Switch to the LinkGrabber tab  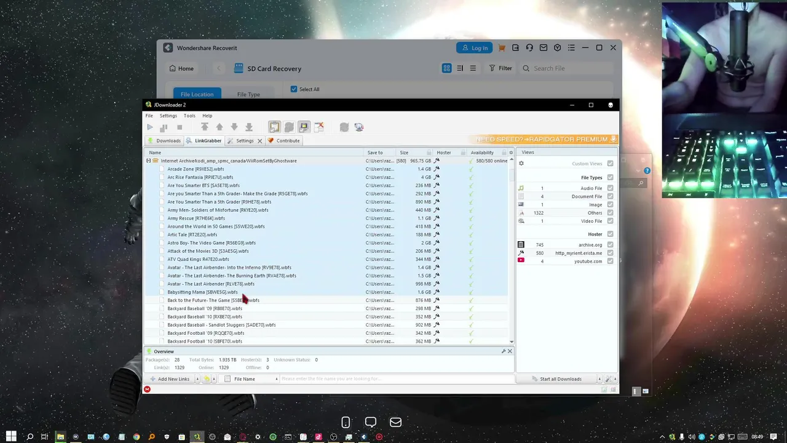(204, 140)
